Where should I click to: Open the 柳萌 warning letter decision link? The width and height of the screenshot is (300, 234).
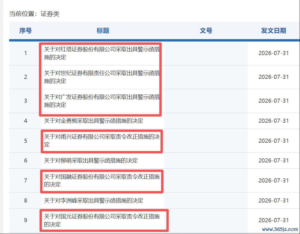point(91,161)
